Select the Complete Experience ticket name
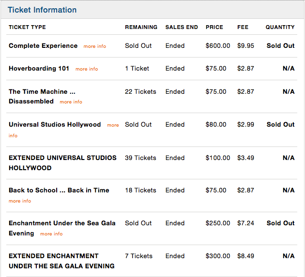The image size is (305, 277). click(x=43, y=45)
